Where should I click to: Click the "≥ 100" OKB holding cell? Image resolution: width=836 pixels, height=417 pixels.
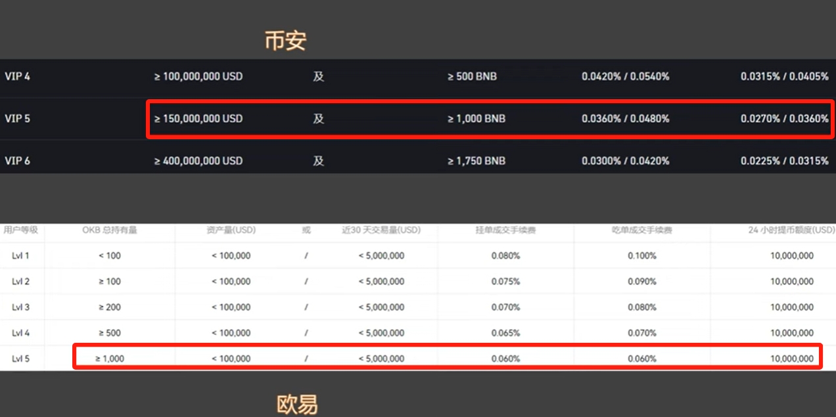pos(110,281)
